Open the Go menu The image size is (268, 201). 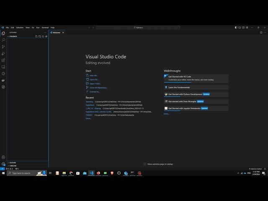[x=33, y=28]
